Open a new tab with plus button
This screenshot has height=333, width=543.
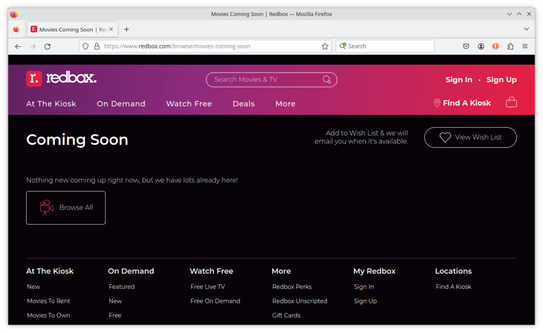[126, 29]
